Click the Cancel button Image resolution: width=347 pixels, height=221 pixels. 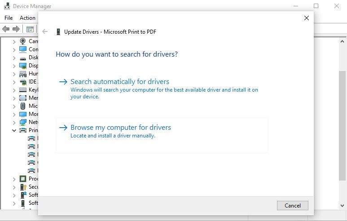292,205
